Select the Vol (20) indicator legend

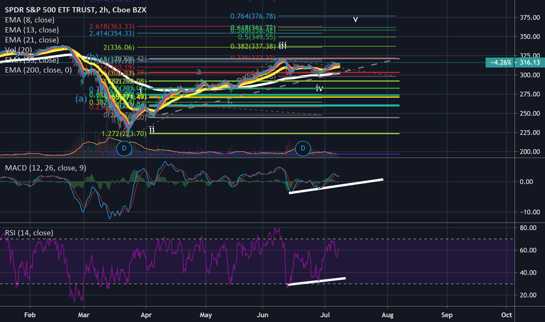click(x=18, y=50)
